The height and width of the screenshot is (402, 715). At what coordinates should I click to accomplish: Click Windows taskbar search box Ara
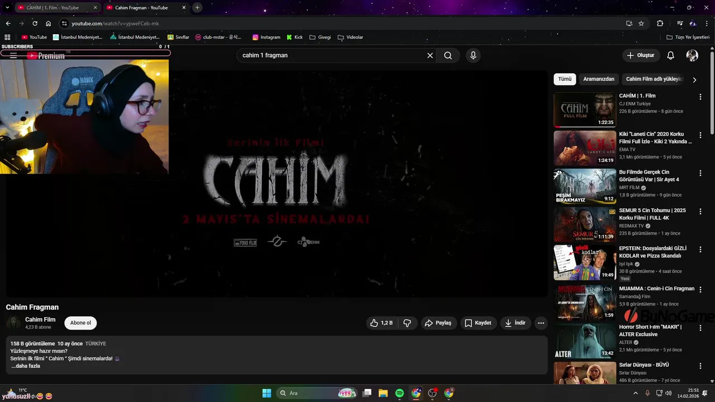click(316, 393)
